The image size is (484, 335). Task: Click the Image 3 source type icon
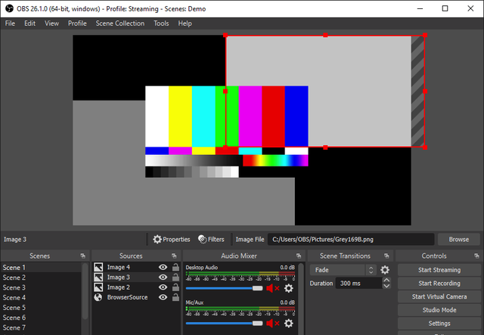click(x=98, y=278)
